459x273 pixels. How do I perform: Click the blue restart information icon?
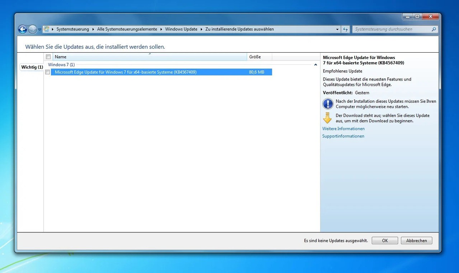(328, 104)
